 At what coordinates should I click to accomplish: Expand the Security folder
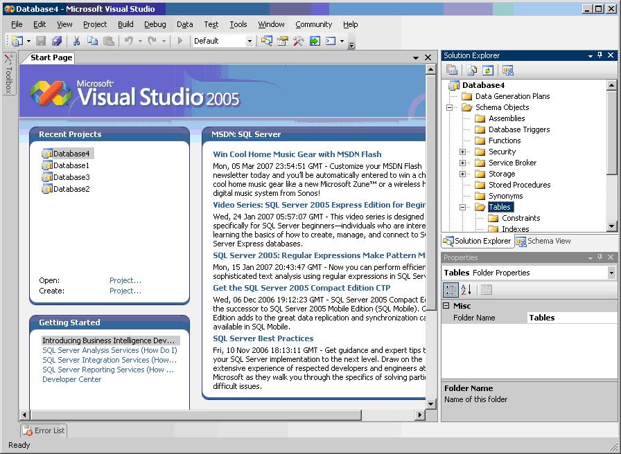pos(462,152)
